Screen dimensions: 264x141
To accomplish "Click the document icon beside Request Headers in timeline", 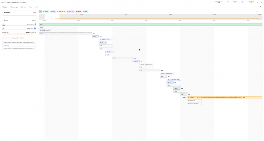I will point(188,104).
